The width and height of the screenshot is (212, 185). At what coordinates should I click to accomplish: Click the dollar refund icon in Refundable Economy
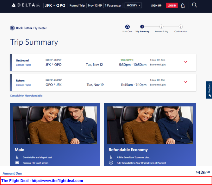coord(111,163)
